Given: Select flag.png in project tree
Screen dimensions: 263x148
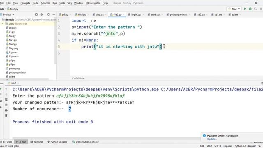Looking at the screenshot, I should click(14, 48).
